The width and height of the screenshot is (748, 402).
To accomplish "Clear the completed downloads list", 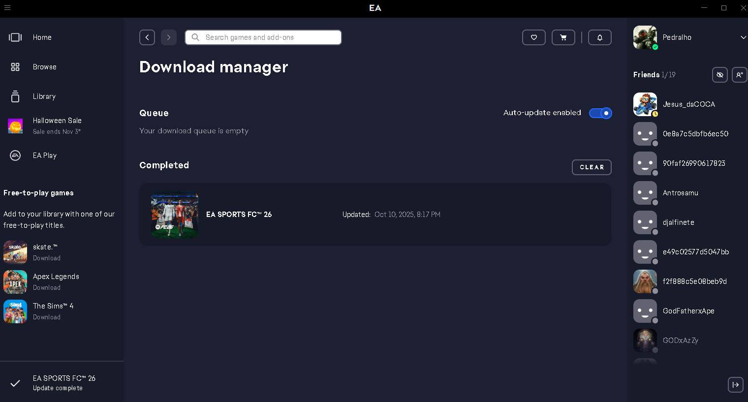I will tap(591, 167).
